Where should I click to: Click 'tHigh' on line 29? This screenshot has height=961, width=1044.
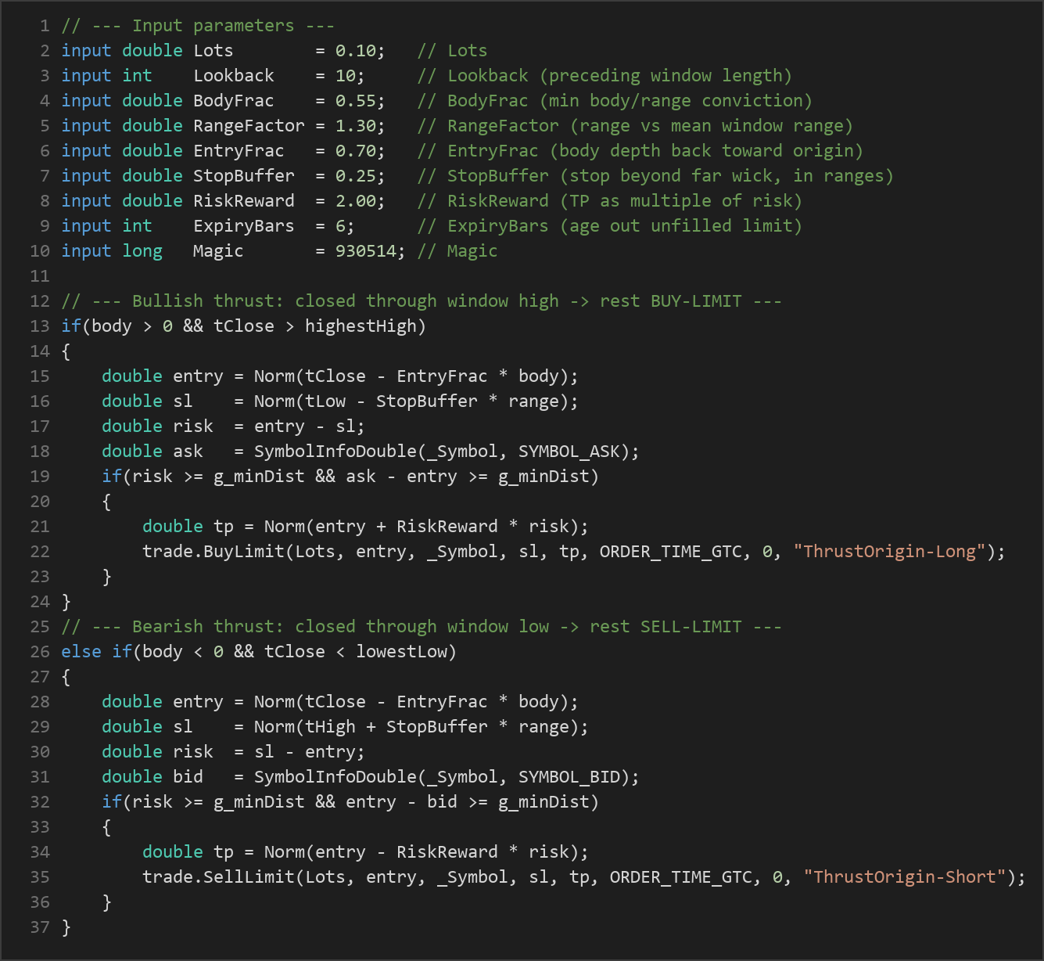tap(330, 727)
